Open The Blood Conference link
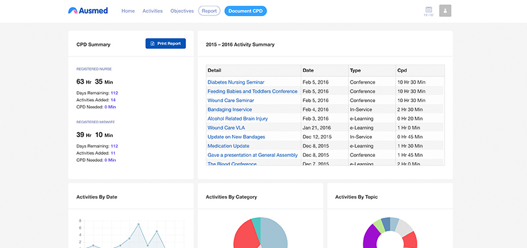Viewport: 527px width, 248px height. coord(232,164)
